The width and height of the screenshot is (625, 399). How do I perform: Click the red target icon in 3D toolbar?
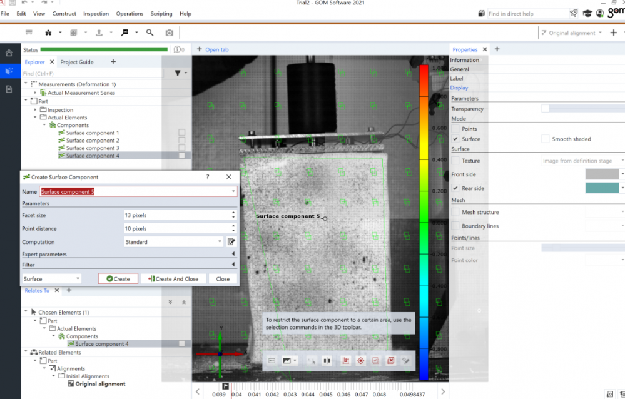click(x=360, y=361)
